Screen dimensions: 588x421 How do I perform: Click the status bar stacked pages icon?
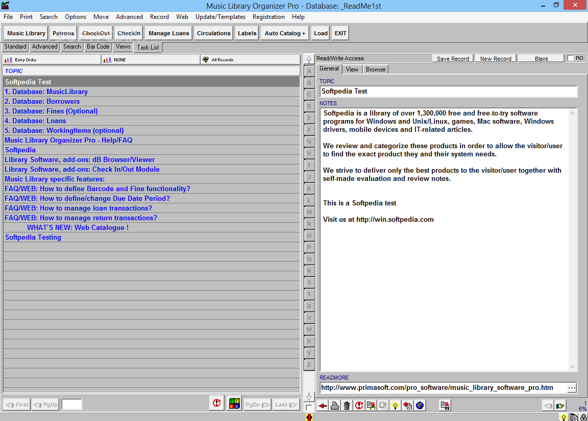click(573, 417)
